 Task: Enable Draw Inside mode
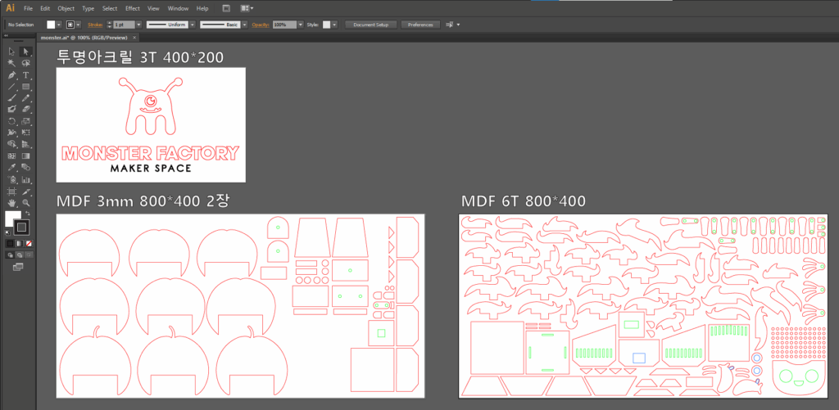click(x=28, y=255)
